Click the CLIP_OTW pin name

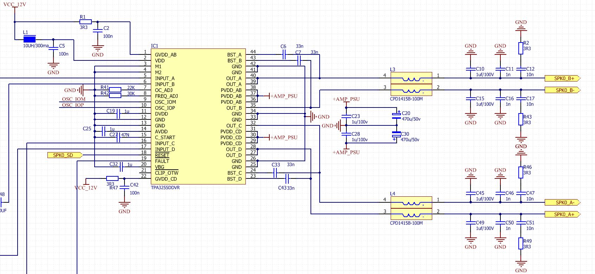tap(167, 173)
